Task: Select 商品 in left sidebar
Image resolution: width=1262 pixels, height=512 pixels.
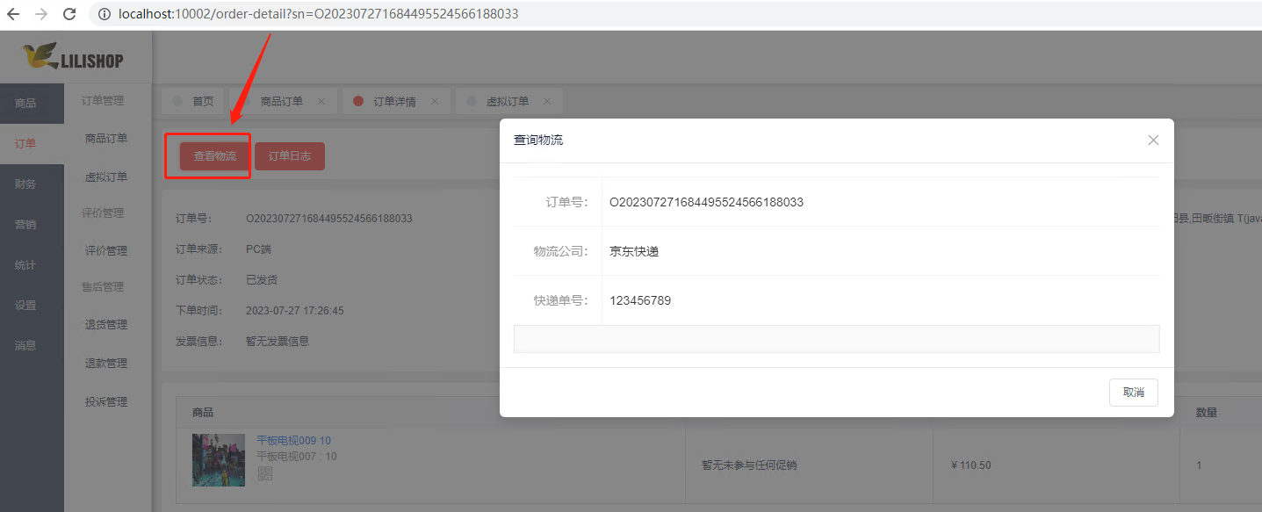Action: point(32,104)
